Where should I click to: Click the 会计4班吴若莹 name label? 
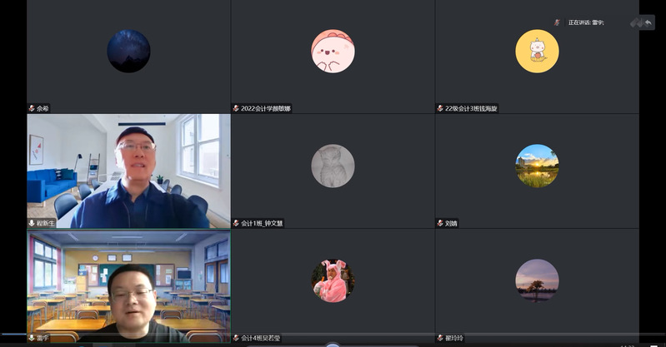[261, 338]
